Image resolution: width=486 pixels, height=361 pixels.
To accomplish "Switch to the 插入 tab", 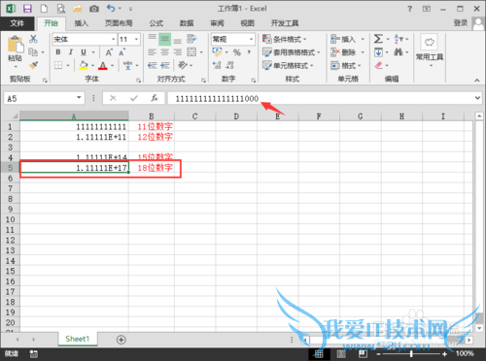I will [x=81, y=23].
